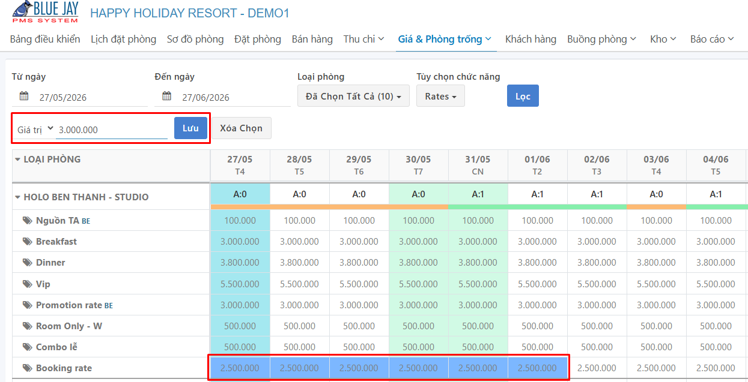Open Giá trị type selector

point(35,129)
